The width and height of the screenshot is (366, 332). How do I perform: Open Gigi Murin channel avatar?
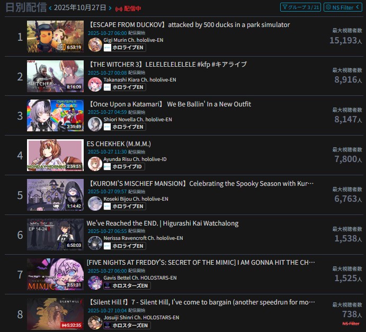point(95,44)
